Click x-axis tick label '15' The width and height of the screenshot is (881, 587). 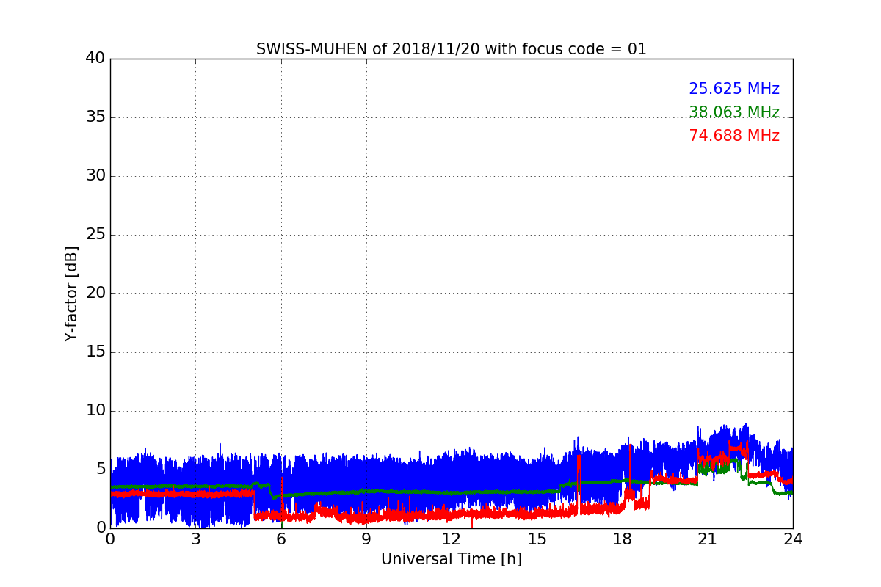tap(537, 539)
